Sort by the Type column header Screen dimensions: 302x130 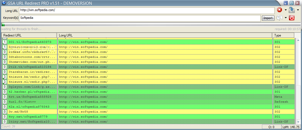283,35
